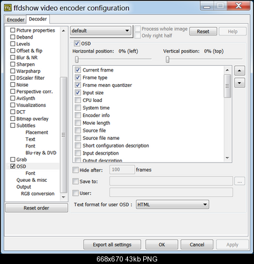Image resolution: width=254 pixels, height=264 pixels.
Task: Open the Text format for user OSD dropdown
Action: (172, 204)
